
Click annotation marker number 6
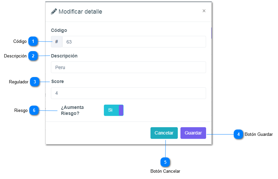[x=34, y=110]
